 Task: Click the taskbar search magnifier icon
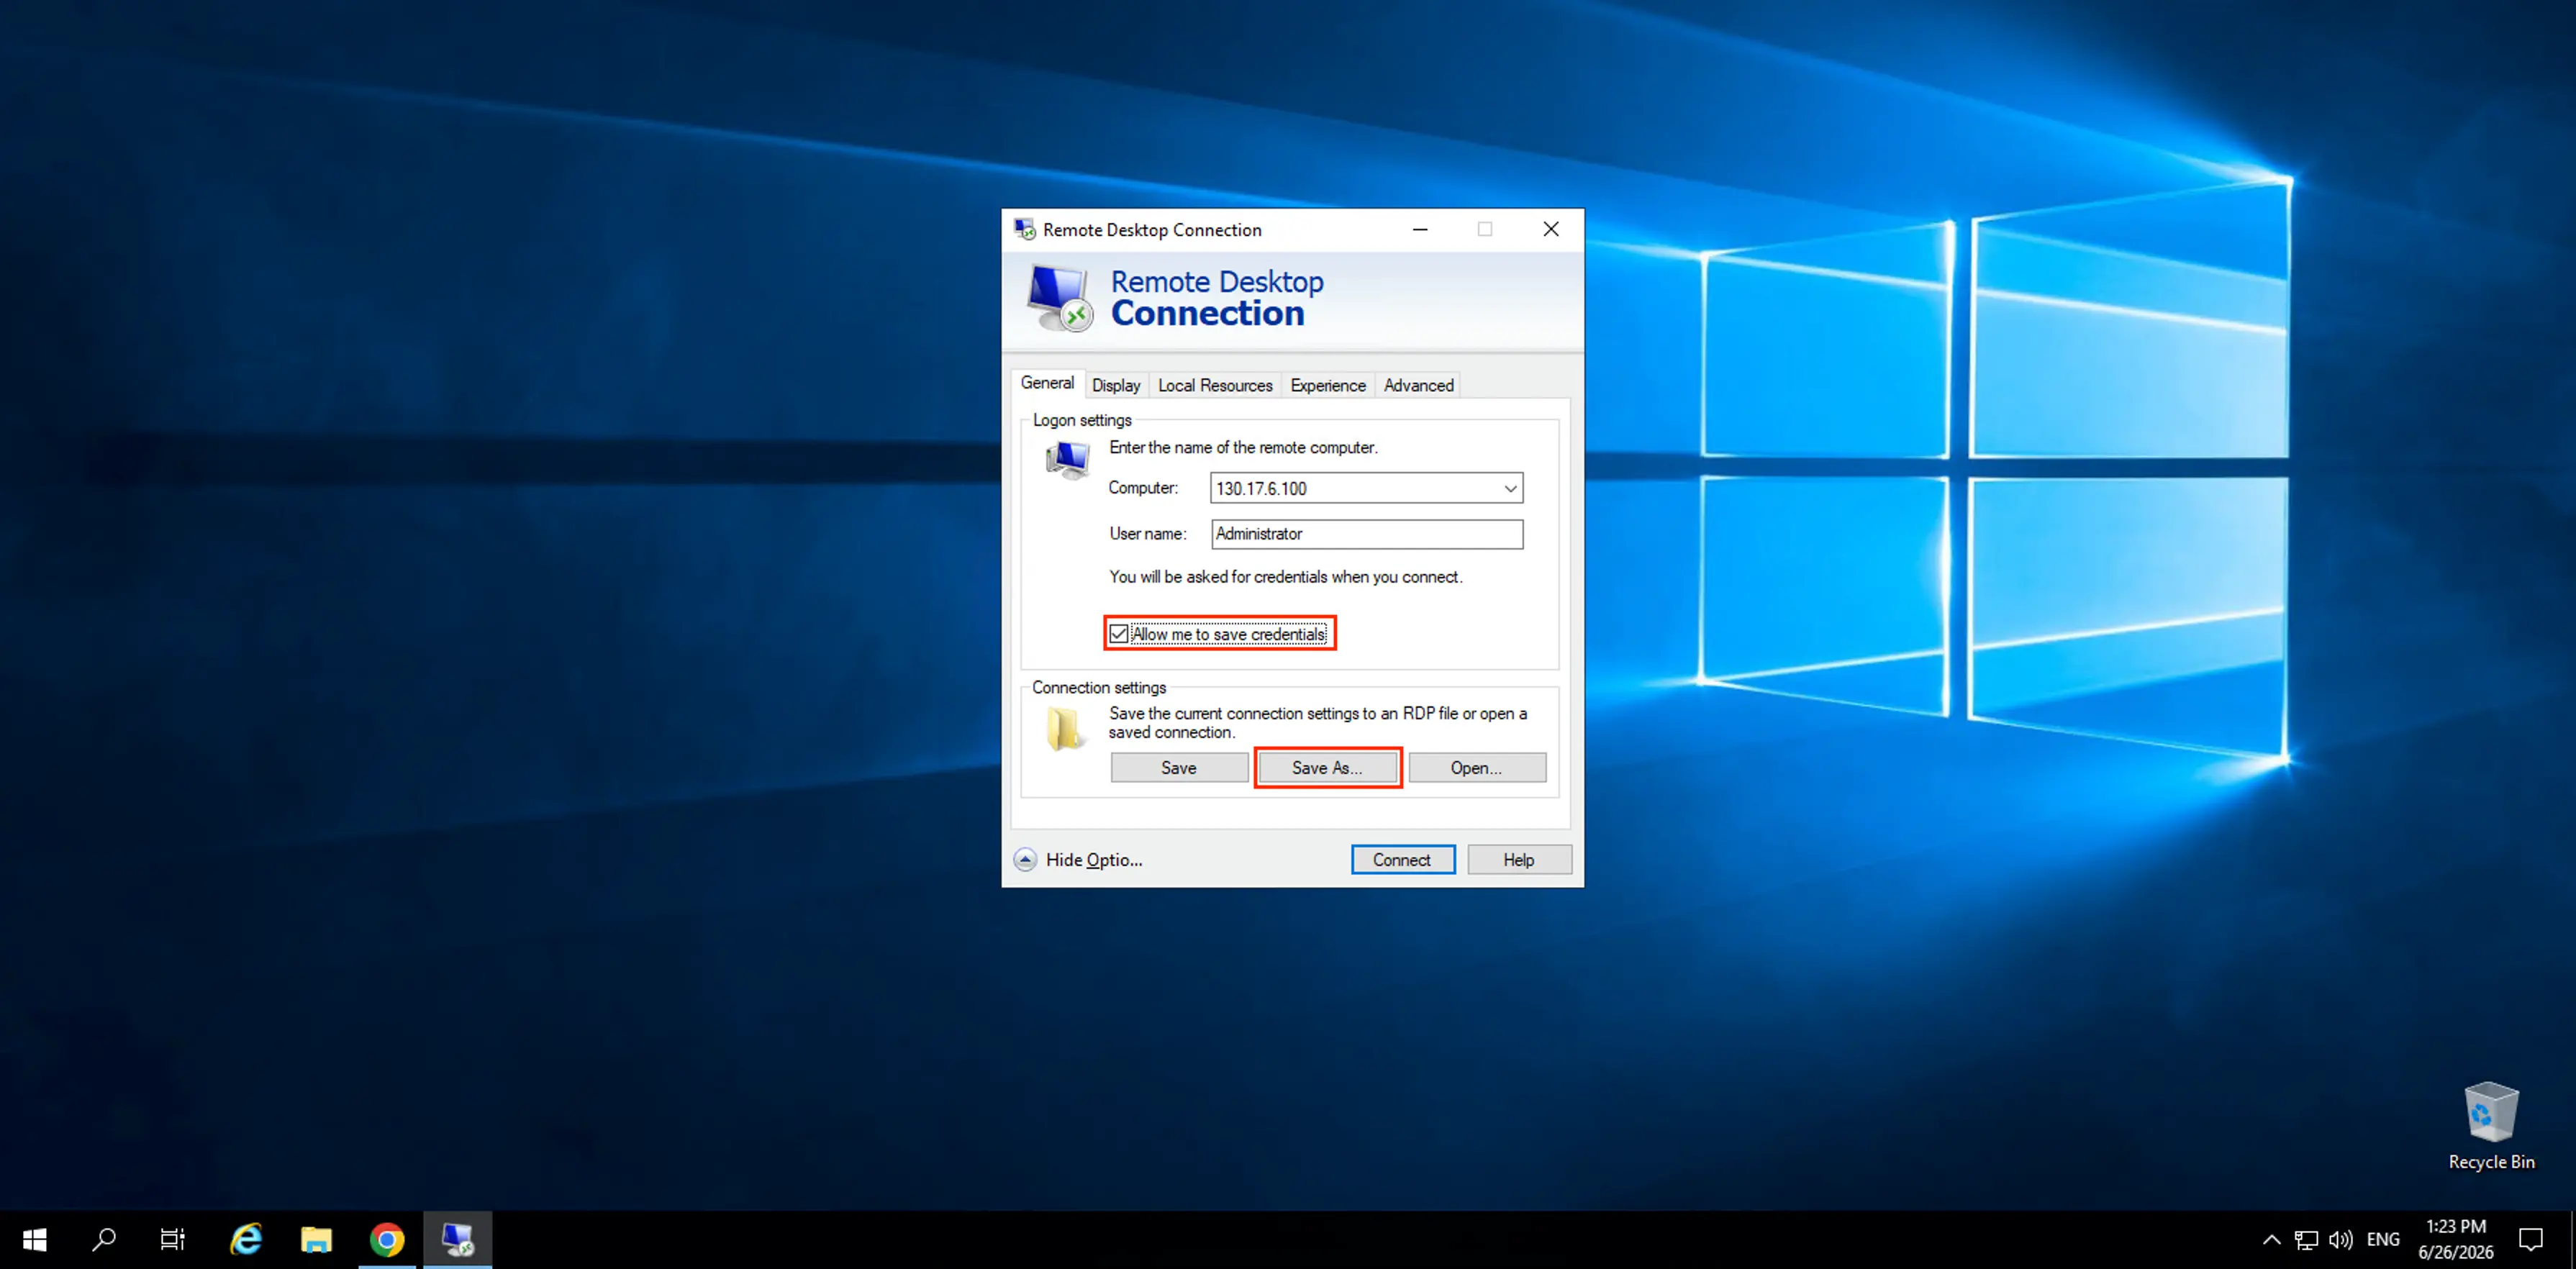click(x=103, y=1240)
